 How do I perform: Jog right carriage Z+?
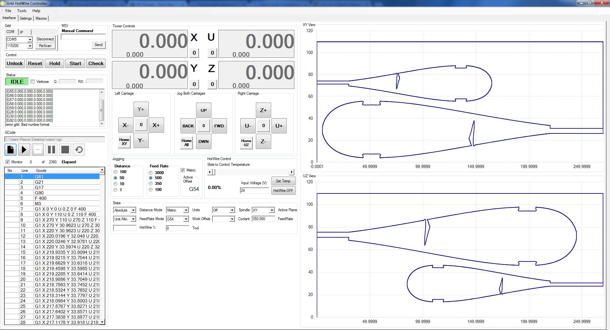263,110
